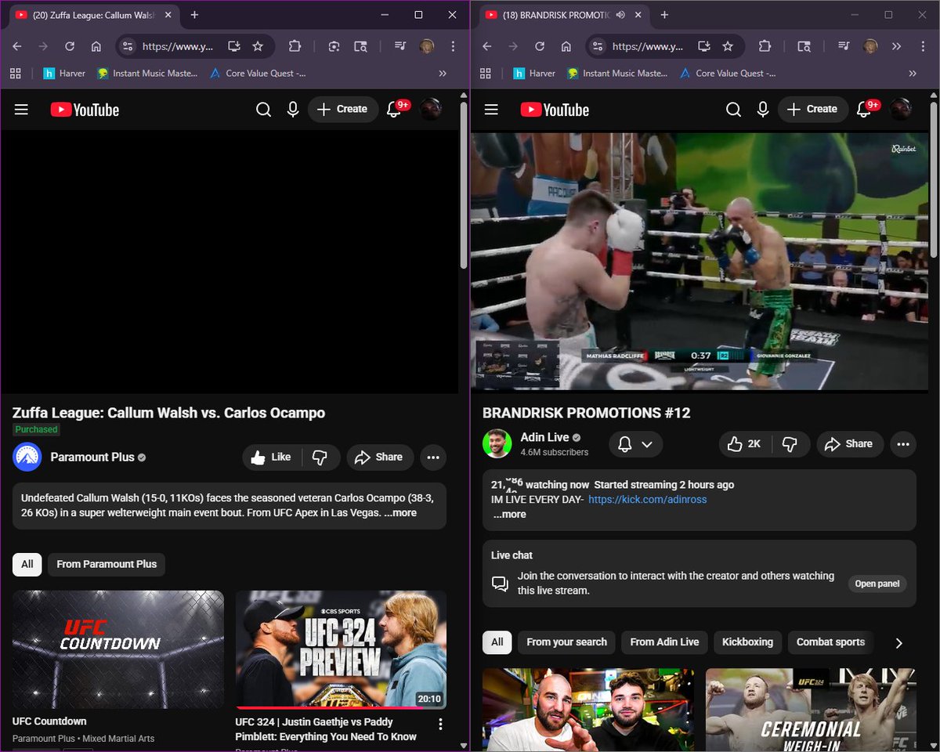
Task: Show more category chips with the right arrow
Action: tap(898, 642)
